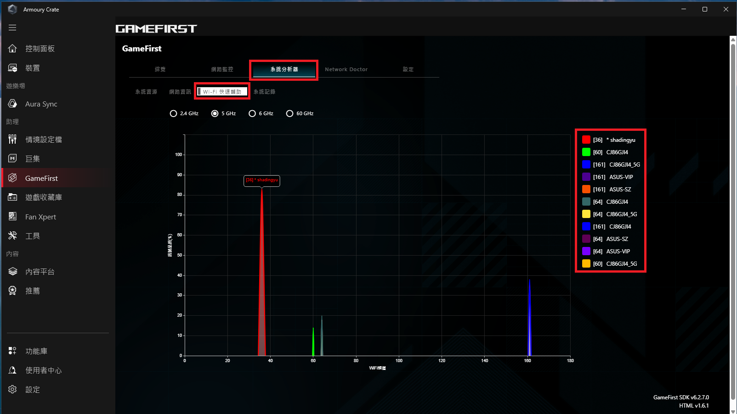Open Fan Xpert icon
Viewport: 737px width, 414px height.
[12, 217]
